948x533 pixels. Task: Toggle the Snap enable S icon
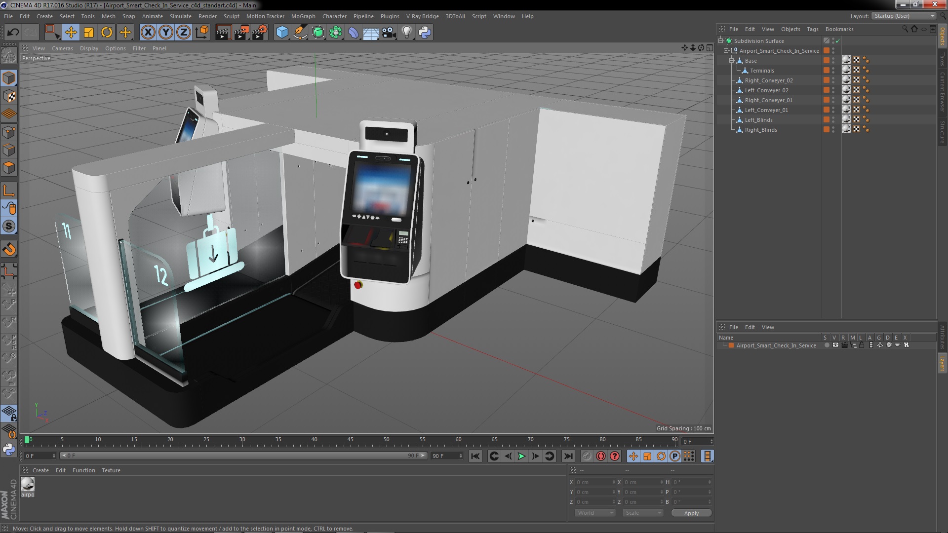point(9,227)
